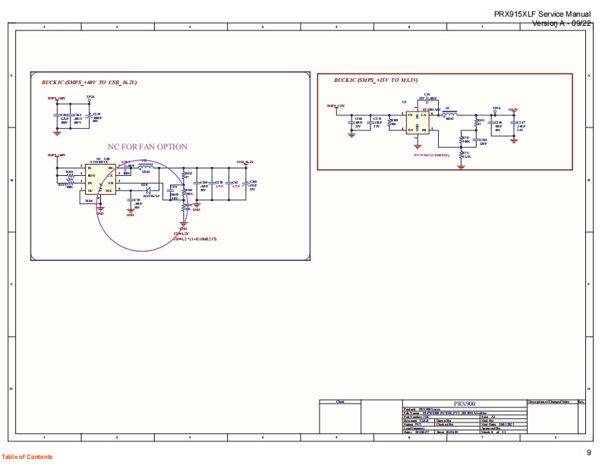Image resolution: width=602 pixels, height=465 pixels.
Task: Click the PRX900 title block heading
Action: pyautogui.click(x=463, y=403)
